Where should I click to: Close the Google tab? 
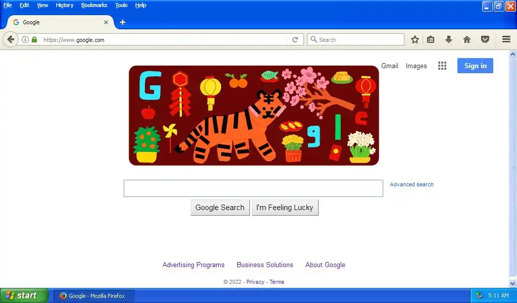[106, 22]
